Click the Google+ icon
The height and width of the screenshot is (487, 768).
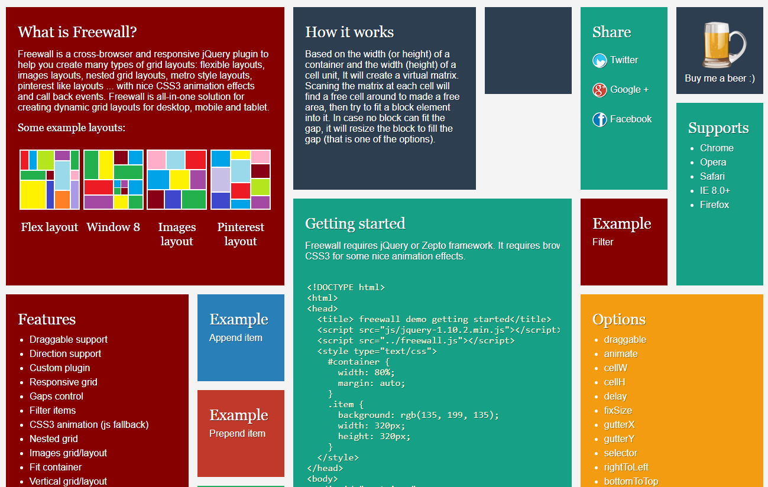coord(600,90)
